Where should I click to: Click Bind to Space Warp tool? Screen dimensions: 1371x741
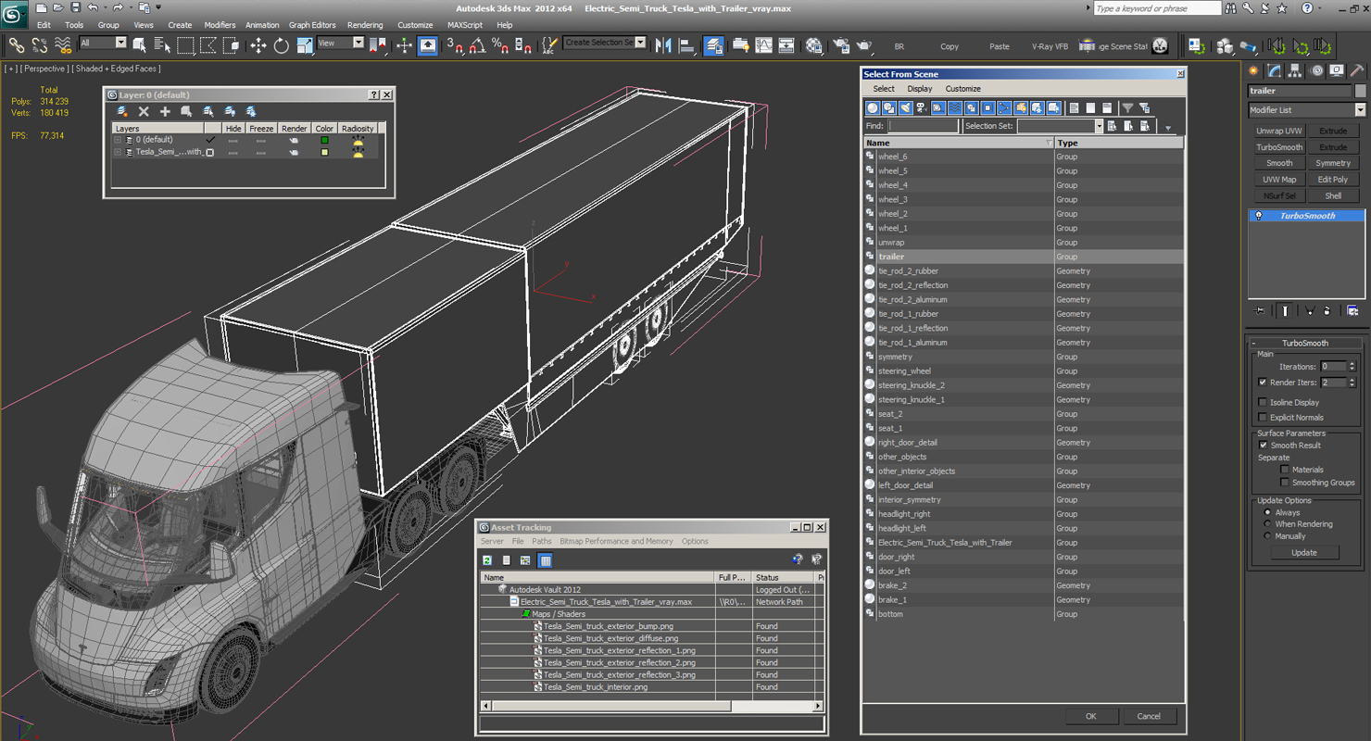(63, 45)
